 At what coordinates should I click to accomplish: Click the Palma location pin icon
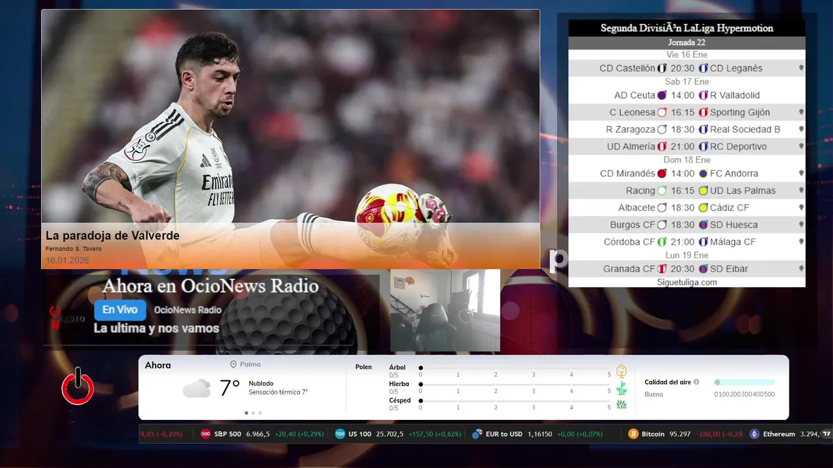pyautogui.click(x=233, y=365)
